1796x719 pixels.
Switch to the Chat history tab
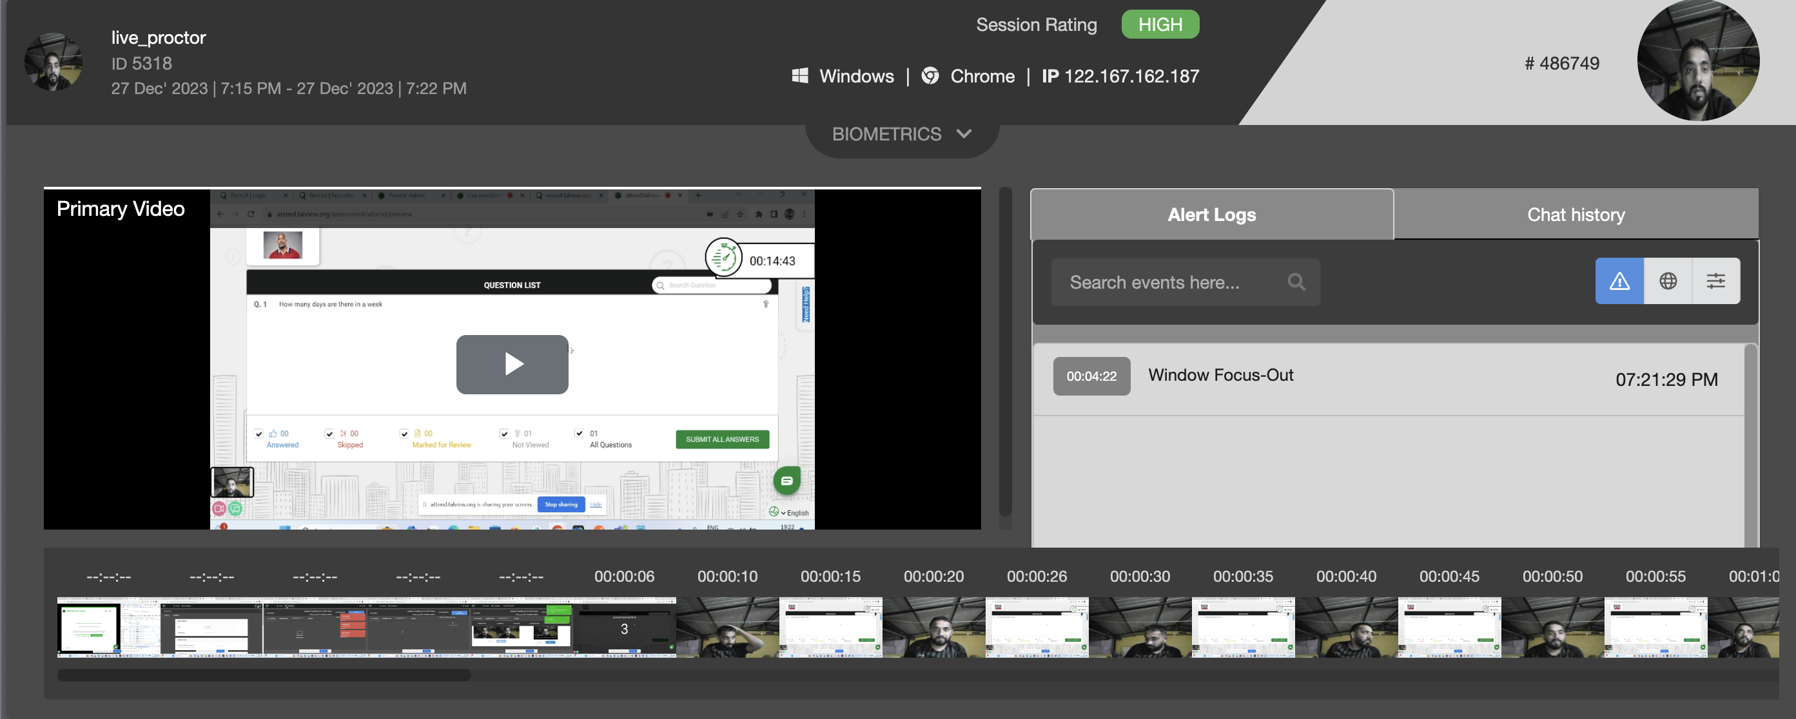click(x=1576, y=215)
